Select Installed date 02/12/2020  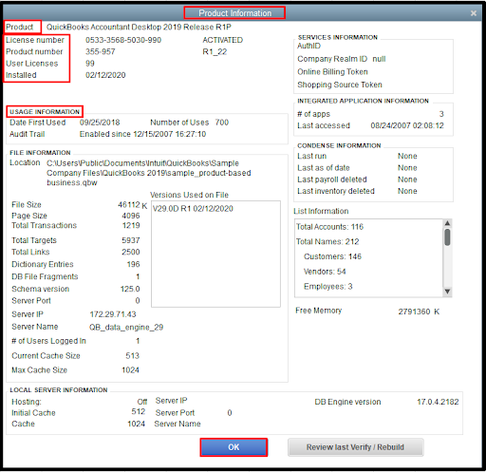(x=105, y=75)
